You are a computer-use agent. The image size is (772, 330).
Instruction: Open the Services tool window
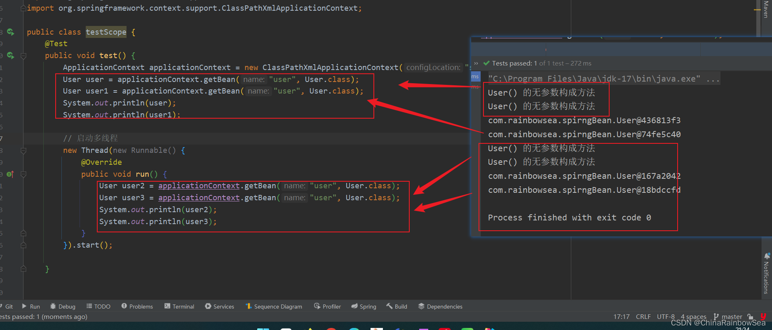pyautogui.click(x=220, y=307)
